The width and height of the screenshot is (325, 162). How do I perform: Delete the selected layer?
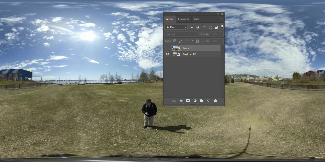click(x=215, y=101)
